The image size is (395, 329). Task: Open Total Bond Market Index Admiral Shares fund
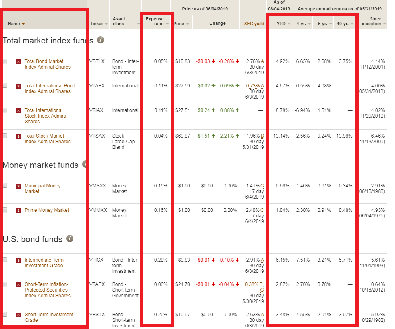pyautogui.click(x=47, y=64)
